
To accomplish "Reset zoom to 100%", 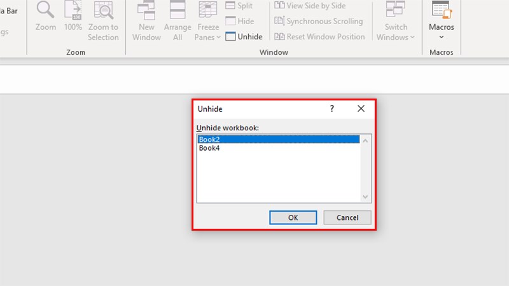I will [x=73, y=17].
